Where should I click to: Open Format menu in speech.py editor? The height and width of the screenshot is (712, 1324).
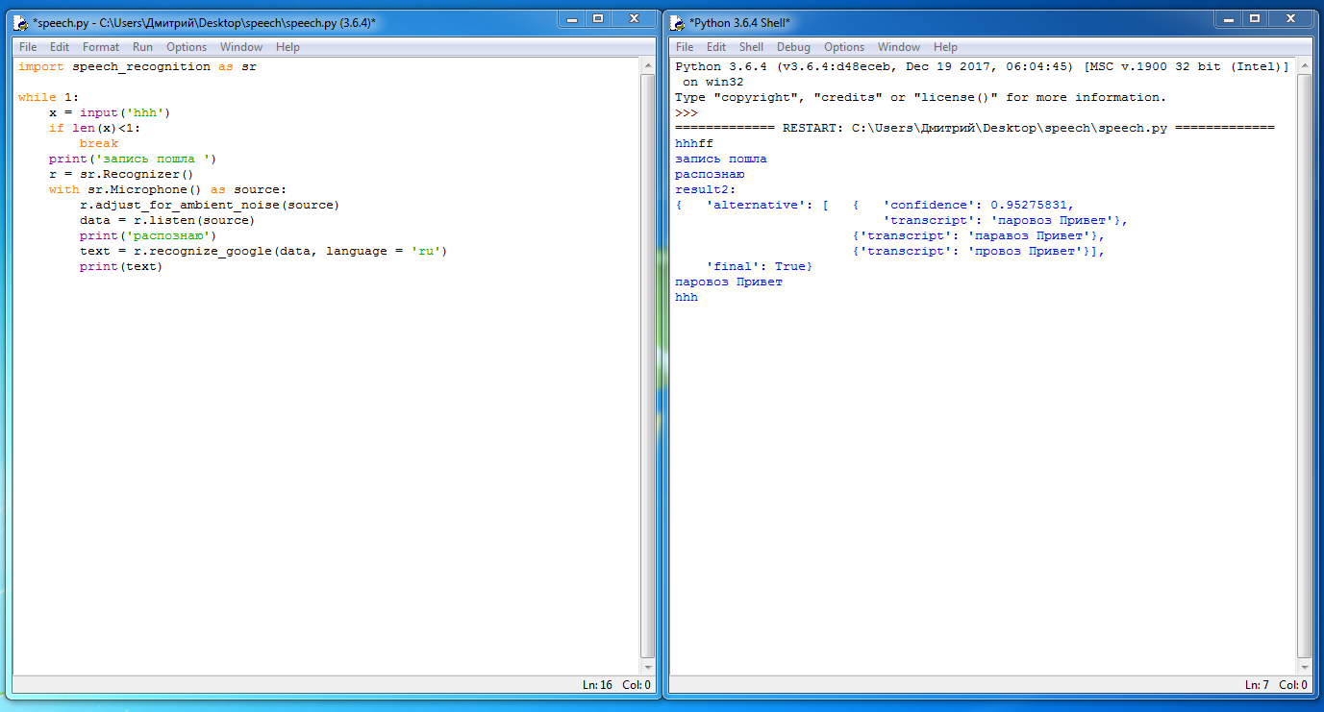pos(101,46)
